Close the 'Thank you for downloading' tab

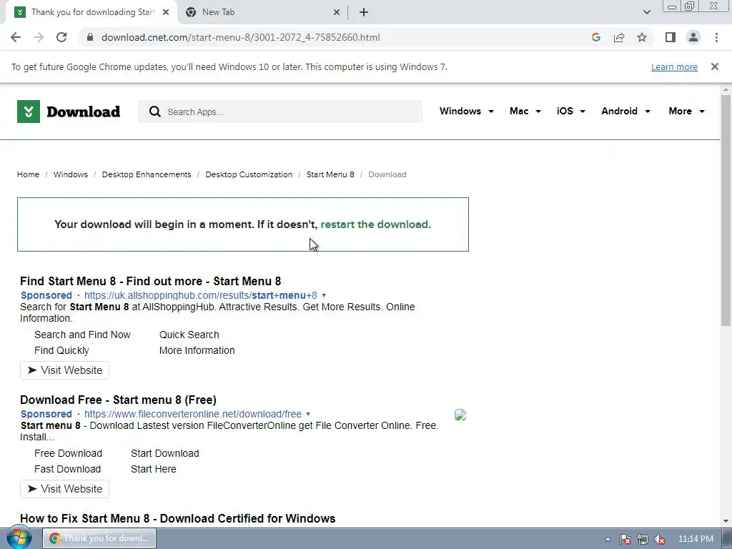pos(166,13)
